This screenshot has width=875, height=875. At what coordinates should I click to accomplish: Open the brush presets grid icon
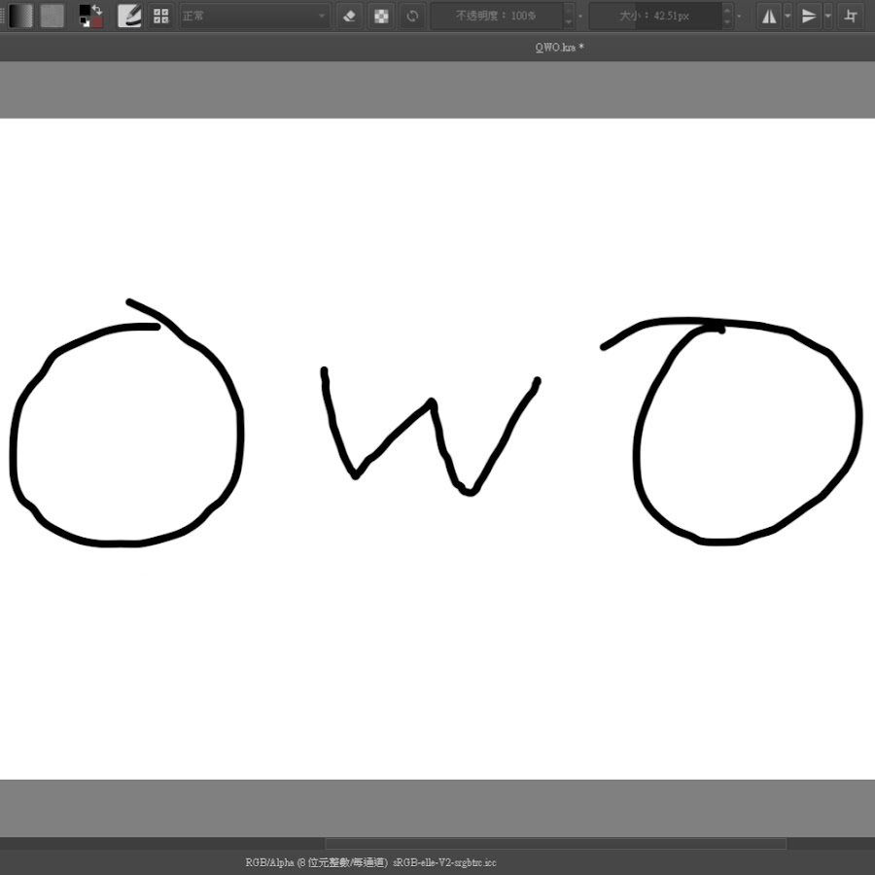click(161, 16)
